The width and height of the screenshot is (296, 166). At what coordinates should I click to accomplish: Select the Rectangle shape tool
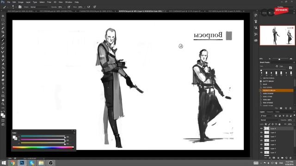point(3,96)
